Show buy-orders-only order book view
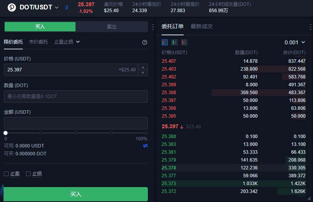Viewport: 313px width, 202px height. pos(175,42)
